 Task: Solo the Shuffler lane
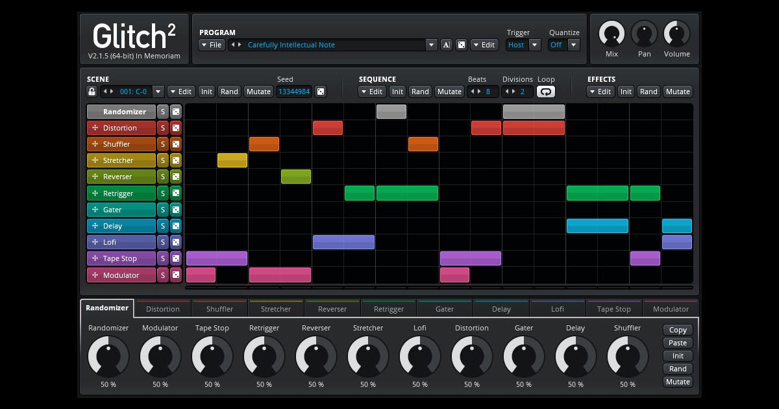point(163,144)
